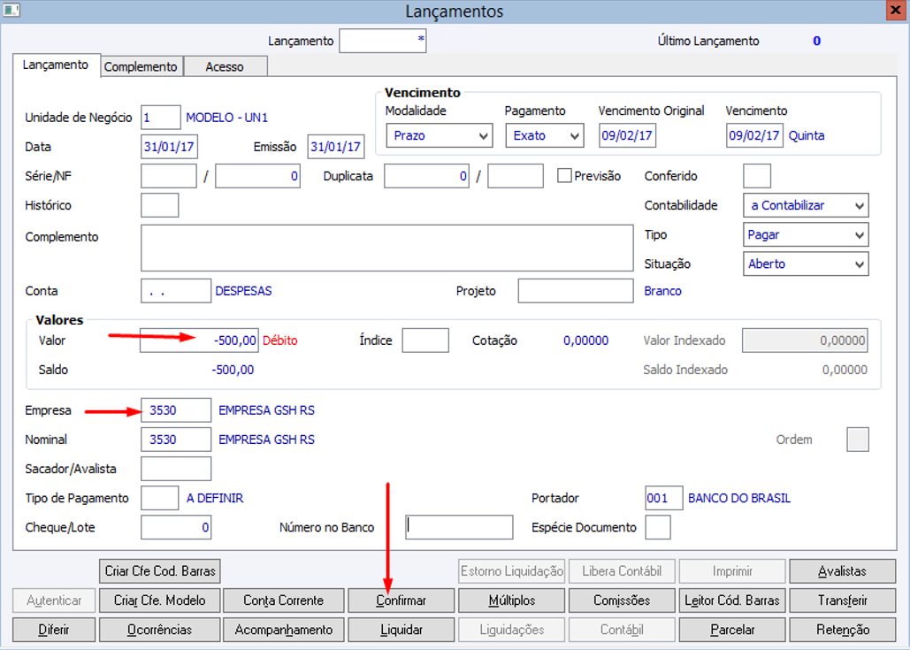Open the Situação dropdown
The image size is (910, 650).
click(806, 264)
